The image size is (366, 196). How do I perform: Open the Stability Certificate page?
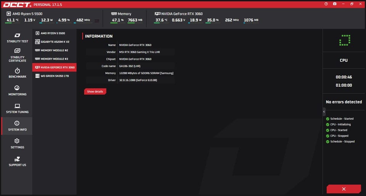(17, 55)
